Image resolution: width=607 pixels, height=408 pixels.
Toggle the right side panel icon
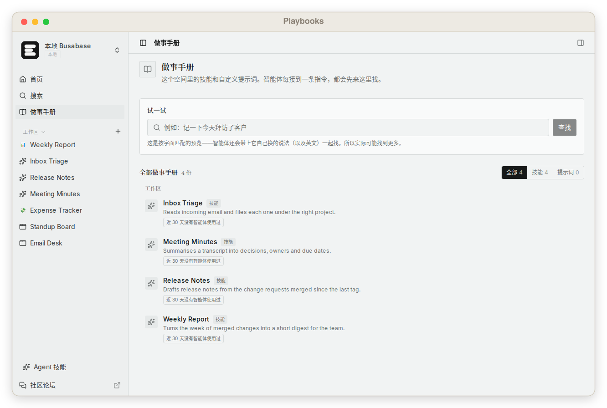[581, 43]
